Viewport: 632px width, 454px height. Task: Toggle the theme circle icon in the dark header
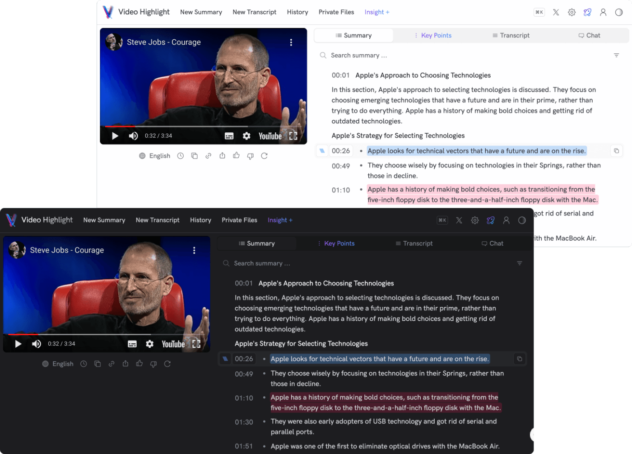pyautogui.click(x=522, y=220)
